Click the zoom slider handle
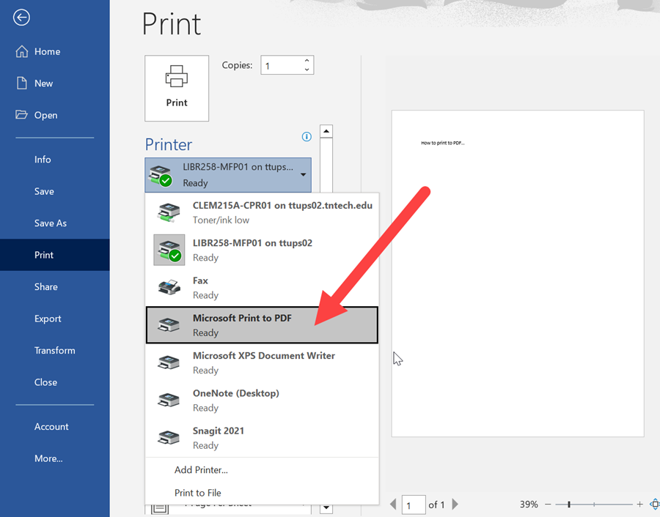The width and height of the screenshot is (660, 517). click(569, 504)
